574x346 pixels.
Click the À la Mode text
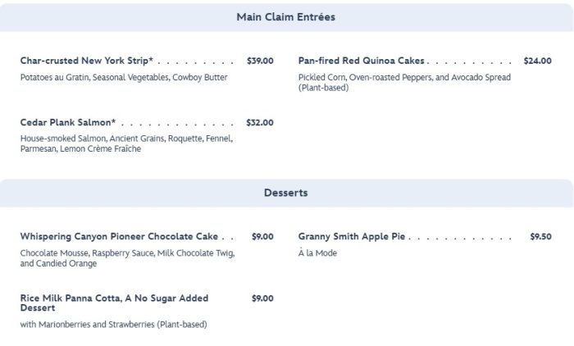317,253
